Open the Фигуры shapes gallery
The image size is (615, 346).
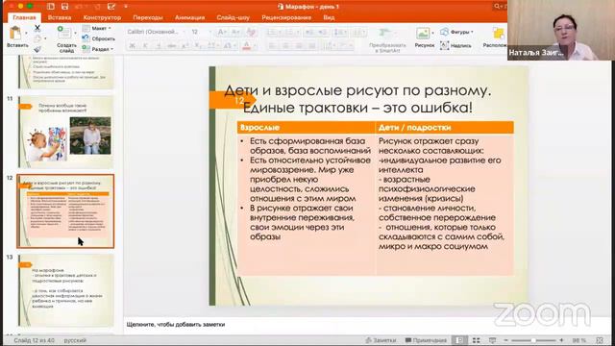coord(456,32)
